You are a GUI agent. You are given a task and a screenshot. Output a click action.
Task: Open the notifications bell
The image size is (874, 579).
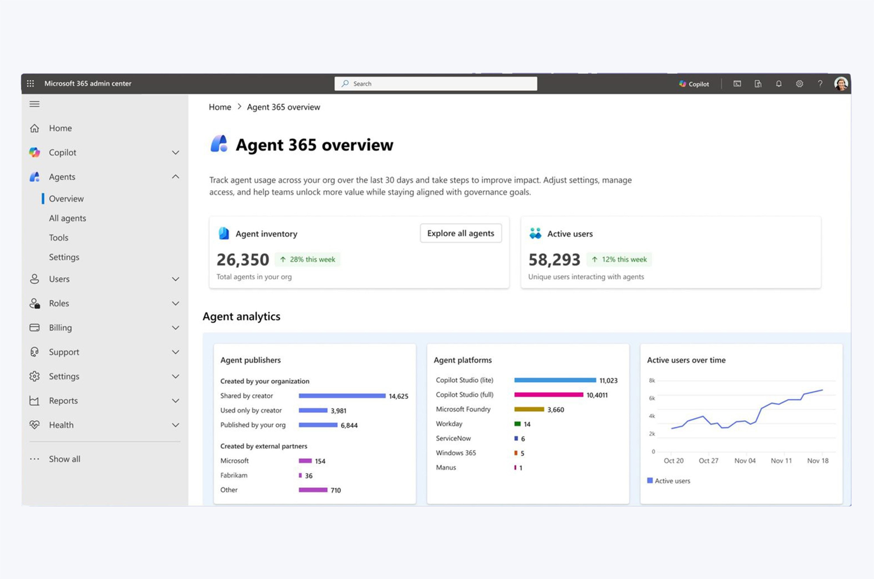click(x=779, y=84)
